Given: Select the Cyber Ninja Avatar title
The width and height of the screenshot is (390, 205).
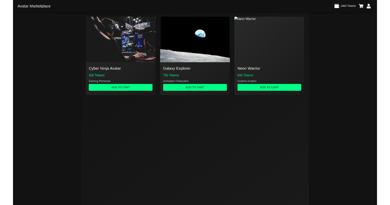Looking at the screenshot, I should click(x=105, y=68).
